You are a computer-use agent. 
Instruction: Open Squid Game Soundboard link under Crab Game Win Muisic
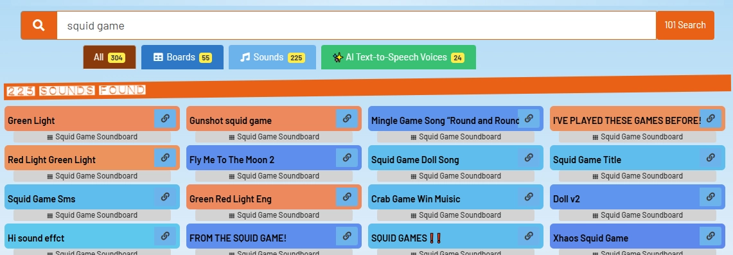(455, 215)
